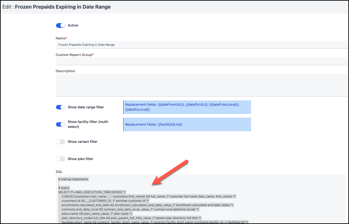Click the 'SQL' section label
The width and height of the screenshot is (349, 224).
click(59, 172)
